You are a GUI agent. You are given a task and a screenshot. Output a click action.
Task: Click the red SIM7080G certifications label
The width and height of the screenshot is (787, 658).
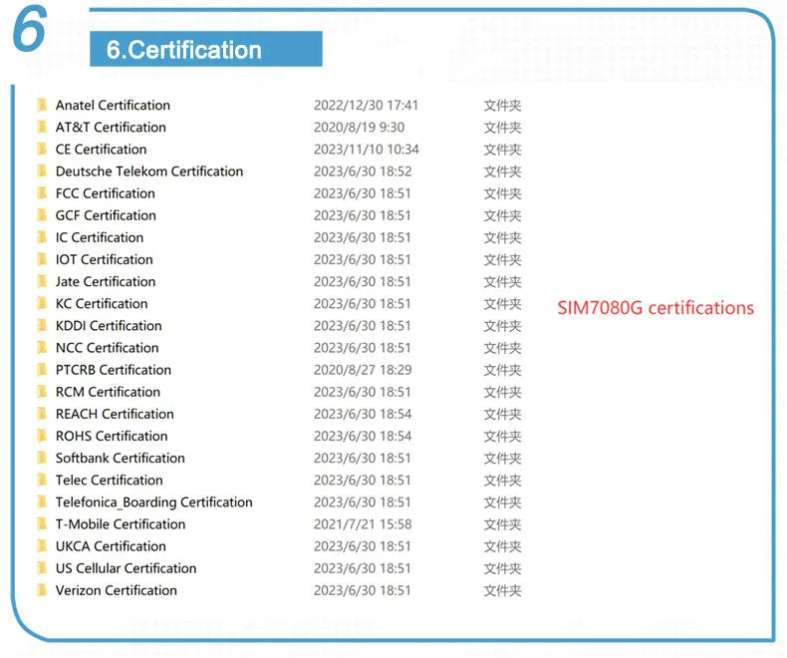pyautogui.click(x=656, y=308)
